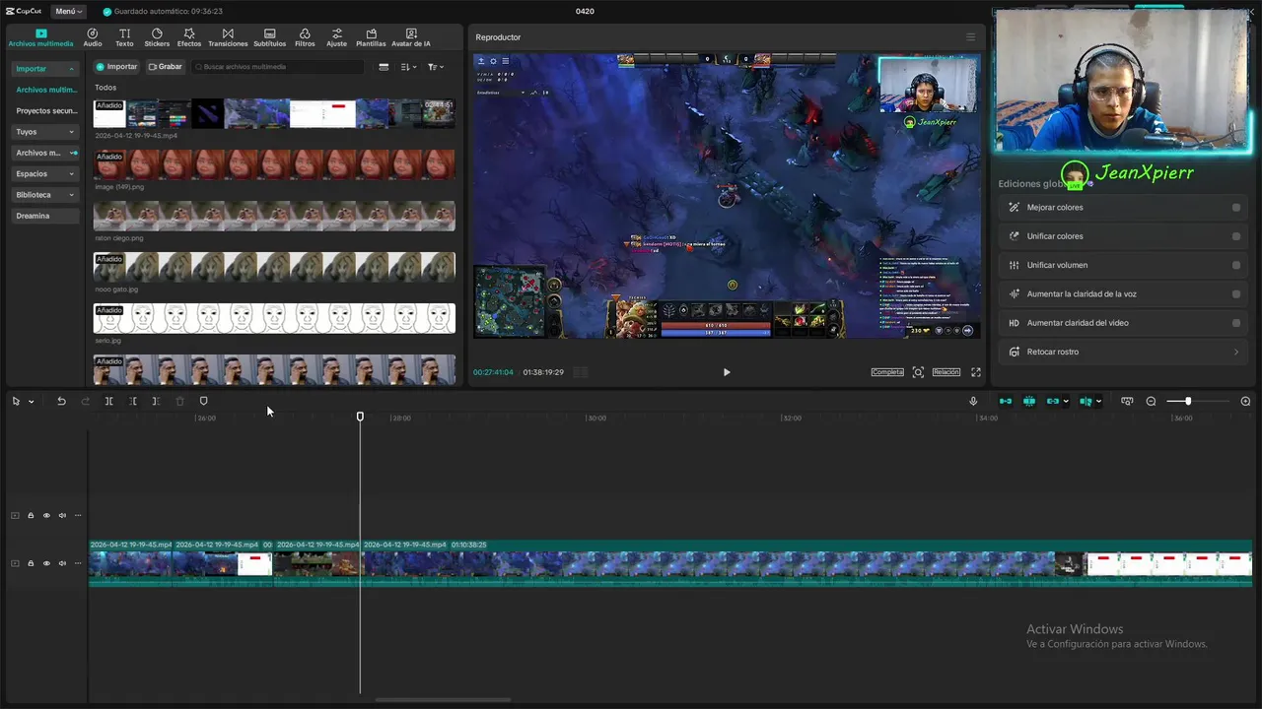
Task: Mute the main video track audio
Action: [x=62, y=563]
